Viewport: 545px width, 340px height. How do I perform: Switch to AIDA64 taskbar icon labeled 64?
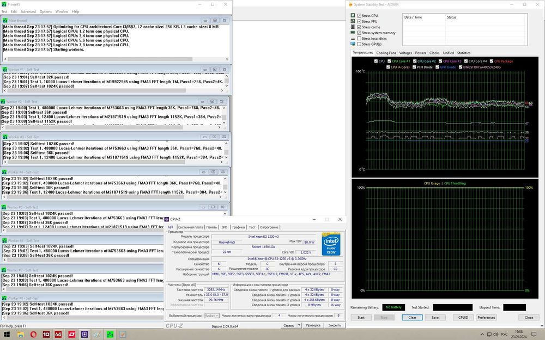[x=58, y=335]
